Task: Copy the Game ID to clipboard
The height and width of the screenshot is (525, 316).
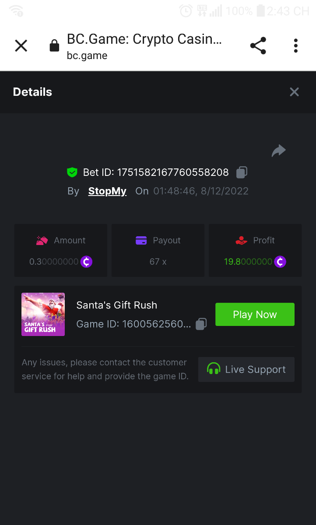Action: (x=201, y=324)
